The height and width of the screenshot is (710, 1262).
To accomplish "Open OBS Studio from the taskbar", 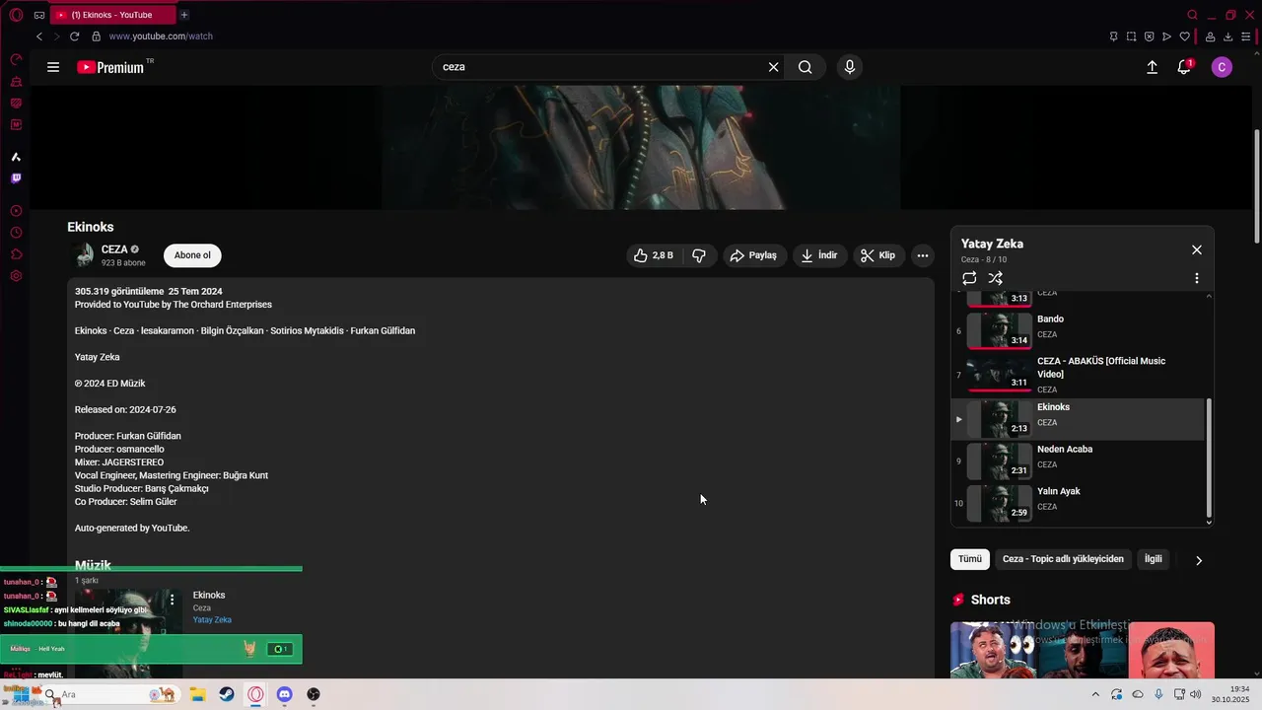I will pos(314,694).
